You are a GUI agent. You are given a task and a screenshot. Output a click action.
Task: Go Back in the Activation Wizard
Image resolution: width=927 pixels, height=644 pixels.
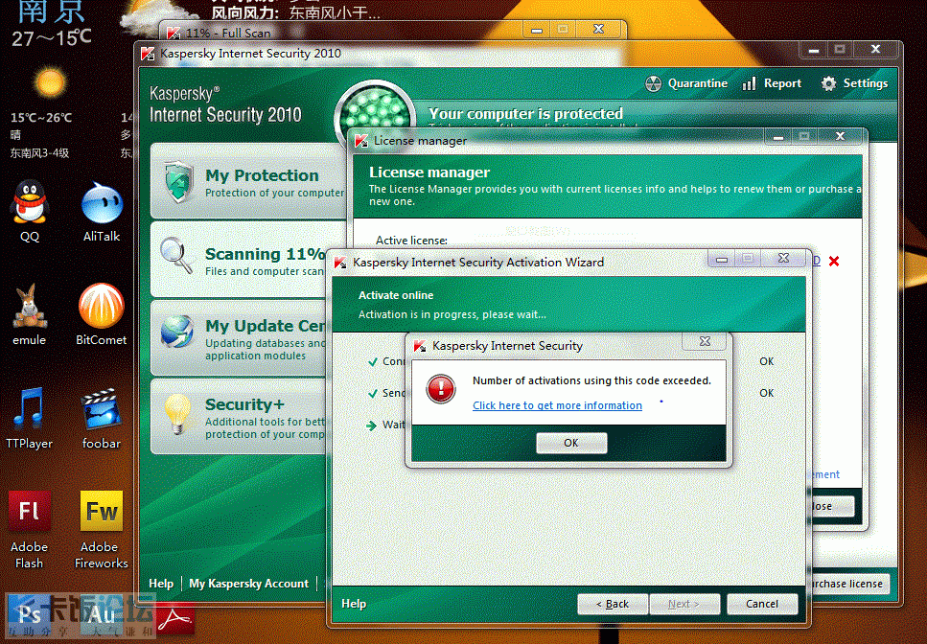(x=613, y=604)
